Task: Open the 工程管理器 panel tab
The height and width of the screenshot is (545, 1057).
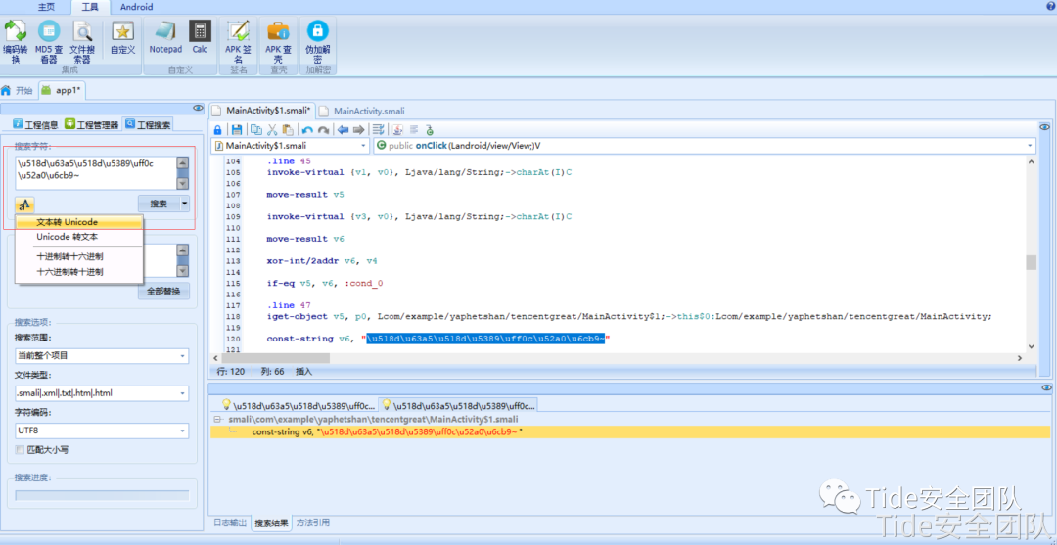Action: point(92,124)
